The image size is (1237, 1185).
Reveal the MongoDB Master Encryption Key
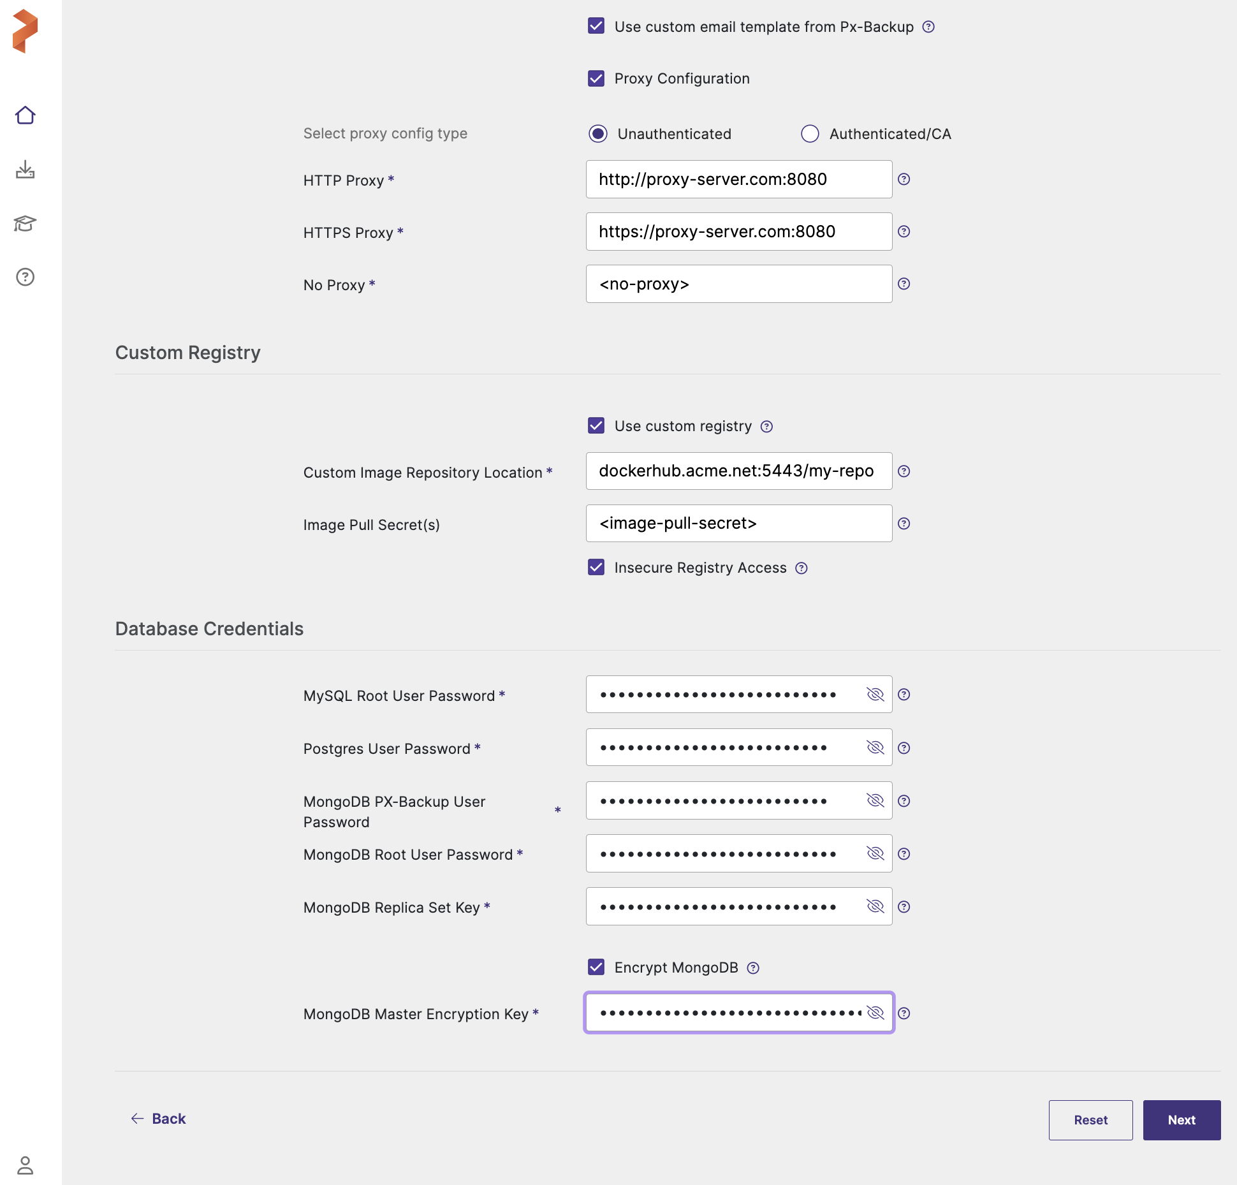coord(875,1013)
